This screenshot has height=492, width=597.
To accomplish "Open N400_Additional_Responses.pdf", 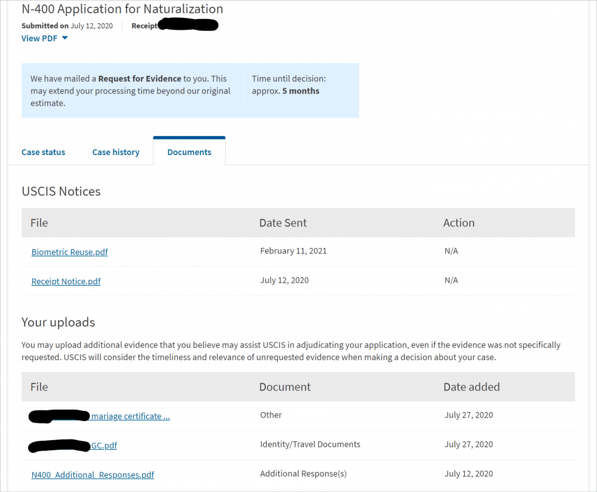I will pyautogui.click(x=93, y=475).
